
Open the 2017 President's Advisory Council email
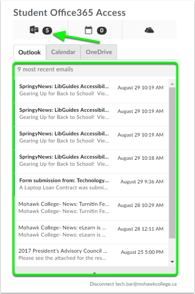[x=91, y=255]
